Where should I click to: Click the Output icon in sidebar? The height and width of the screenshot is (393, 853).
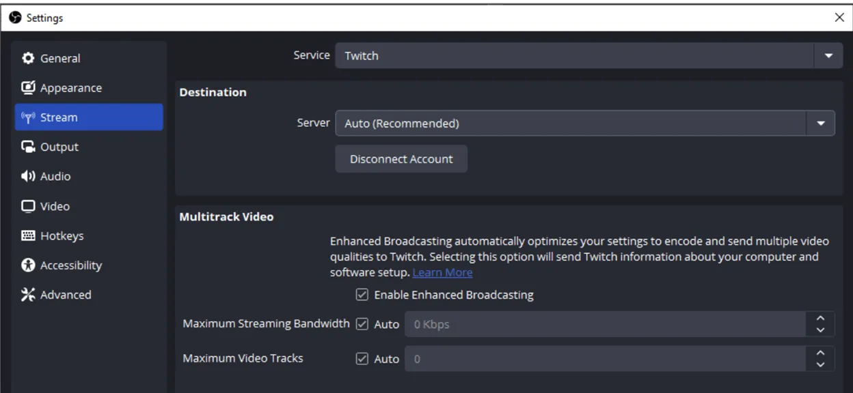[28, 147]
